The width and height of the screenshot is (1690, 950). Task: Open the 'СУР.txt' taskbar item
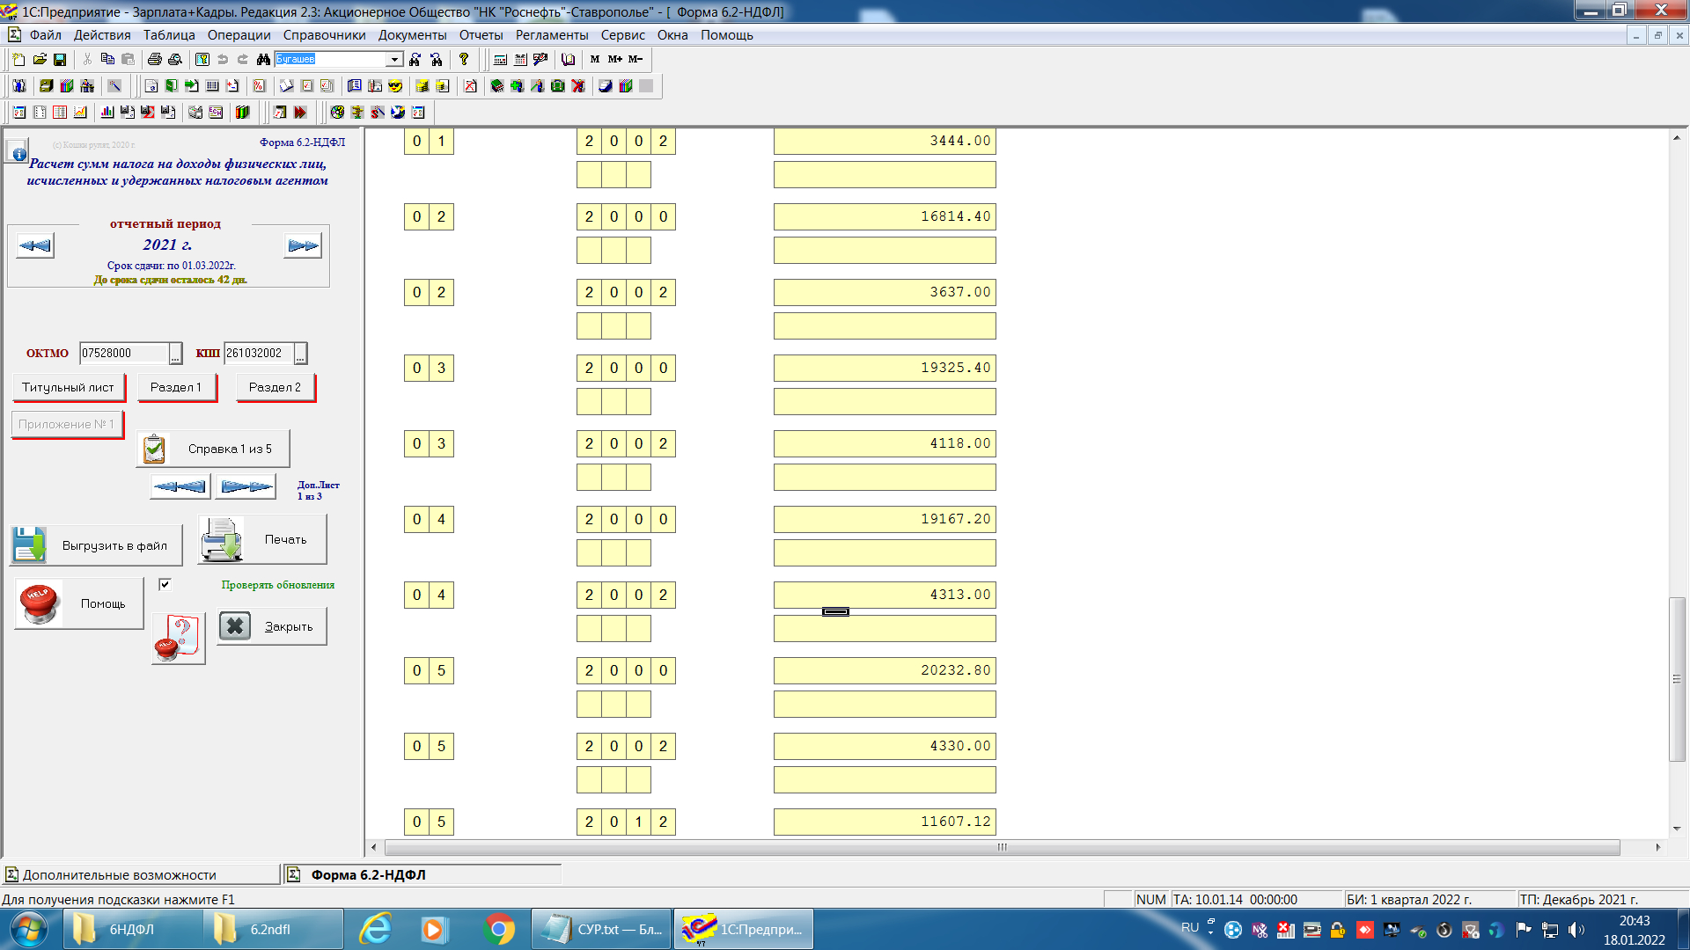pos(602,929)
